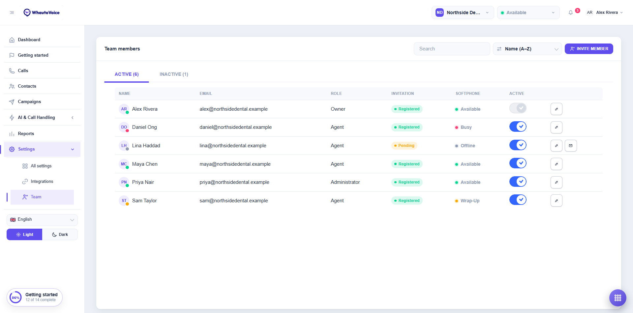The height and width of the screenshot is (313, 633).
Task: Edit Lina Haddad with pencil icon
Action: (557, 146)
